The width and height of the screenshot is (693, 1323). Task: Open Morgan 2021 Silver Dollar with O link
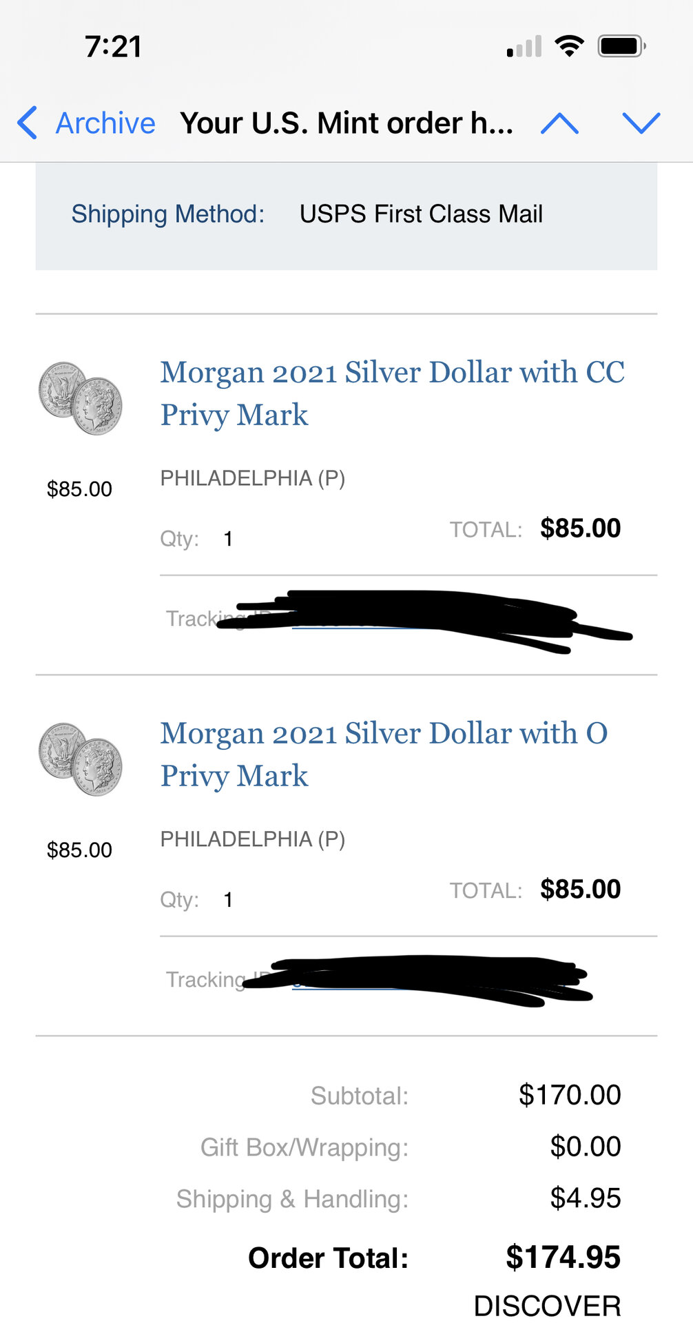click(x=384, y=754)
